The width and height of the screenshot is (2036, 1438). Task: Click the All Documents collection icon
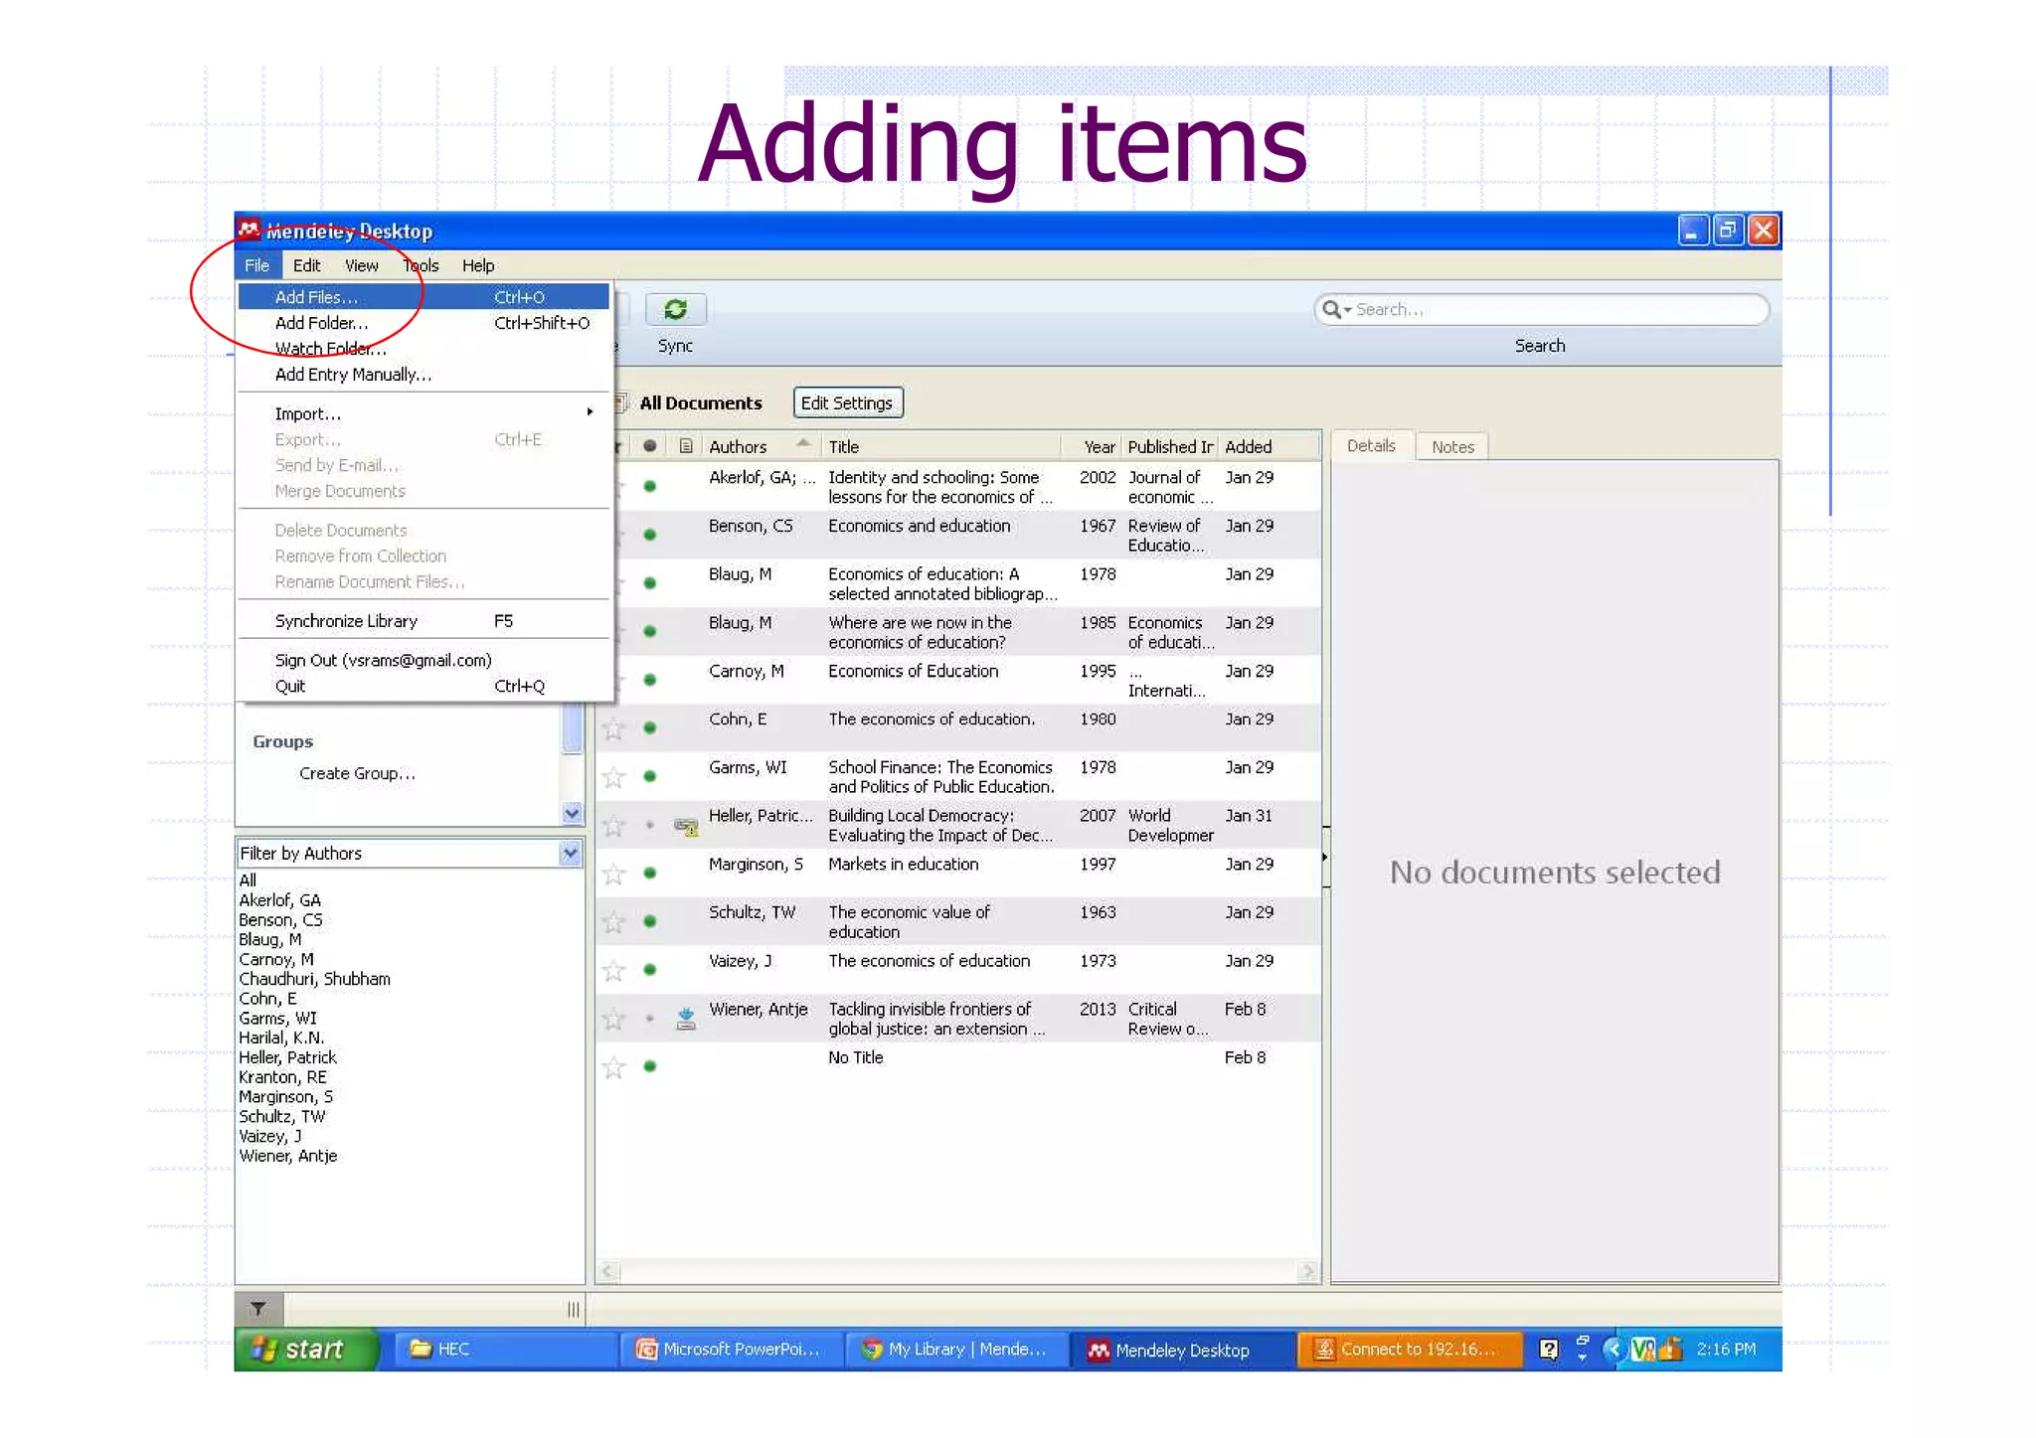pyautogui.click(x=621, y=402)
